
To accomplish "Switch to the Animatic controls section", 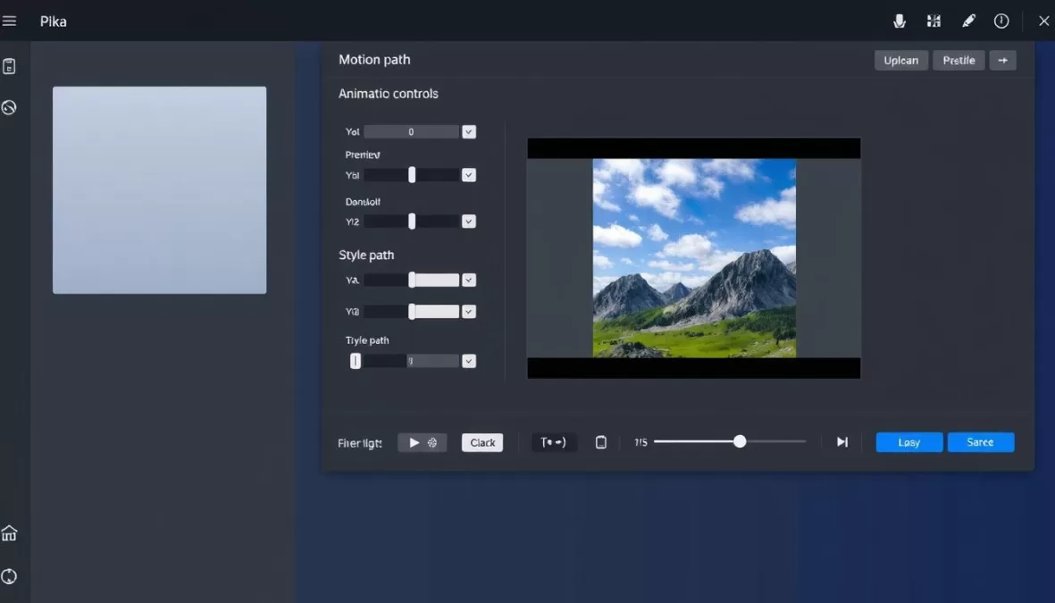I will point(388,93).
